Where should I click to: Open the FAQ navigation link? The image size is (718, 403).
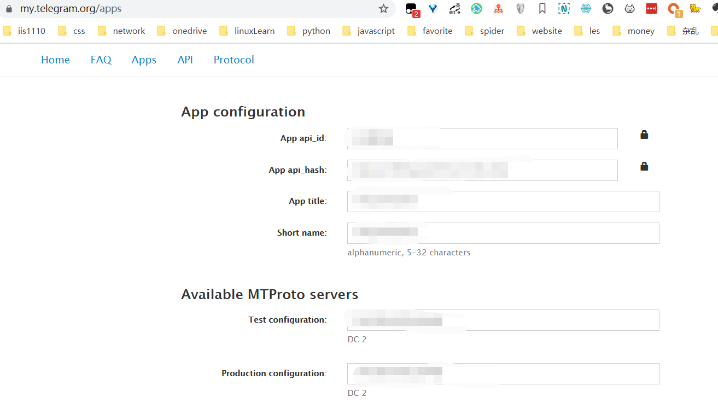click(101, 60)
